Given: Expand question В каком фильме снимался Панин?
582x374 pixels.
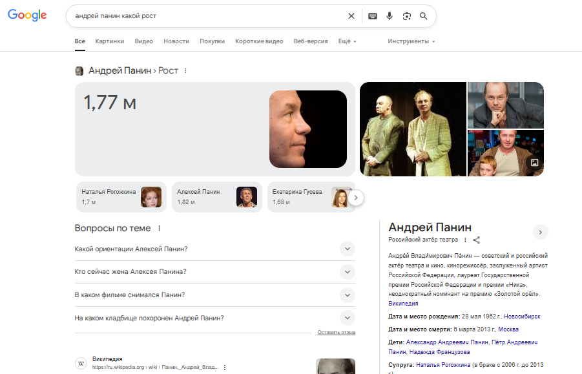Looking at the screenshot, I should (x=215, y=295).
